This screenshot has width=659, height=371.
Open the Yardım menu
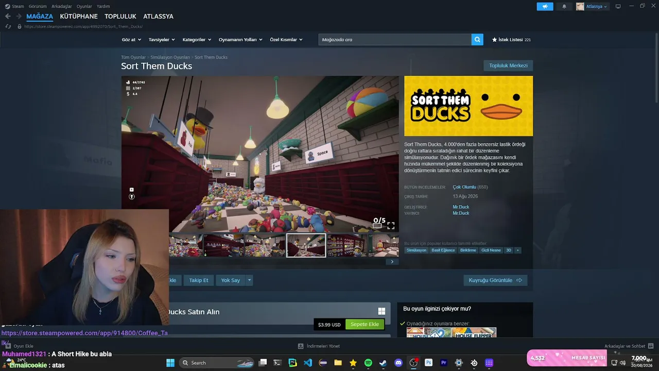[x=103, y=7]
